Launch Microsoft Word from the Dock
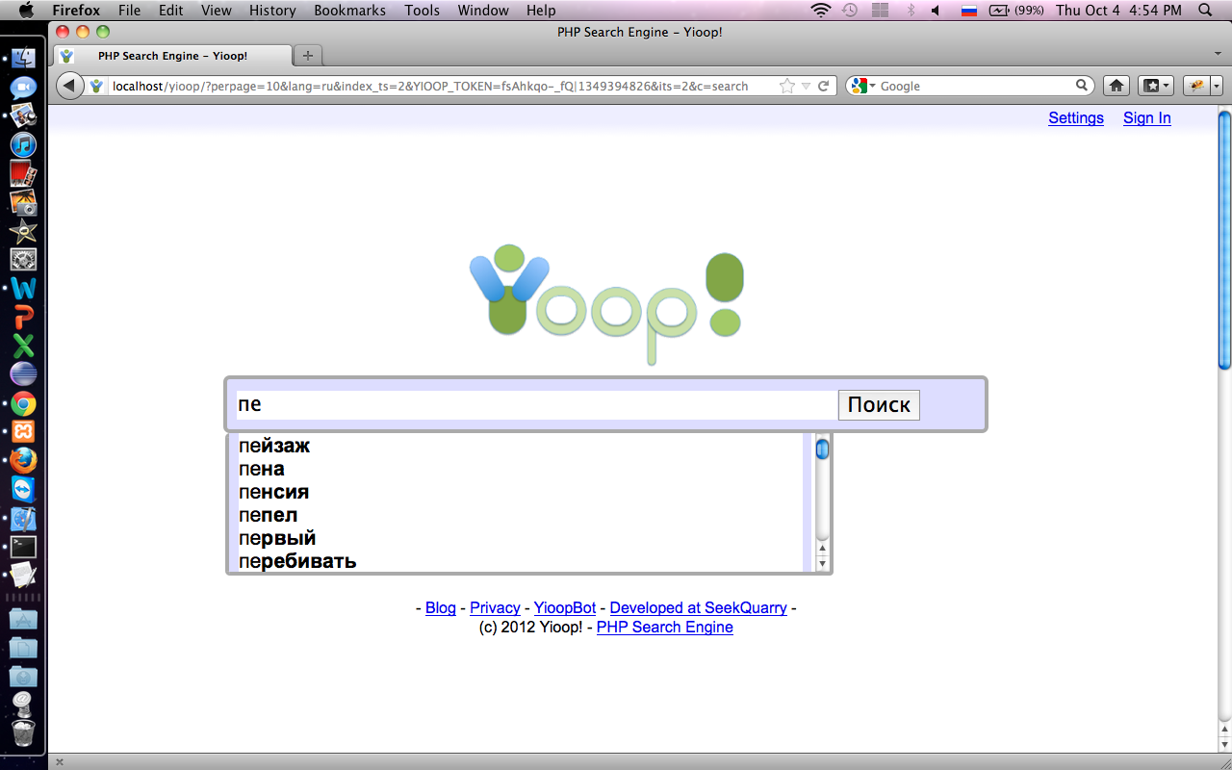Viewport: 1232px width, 770px height. tap(23, 288)
